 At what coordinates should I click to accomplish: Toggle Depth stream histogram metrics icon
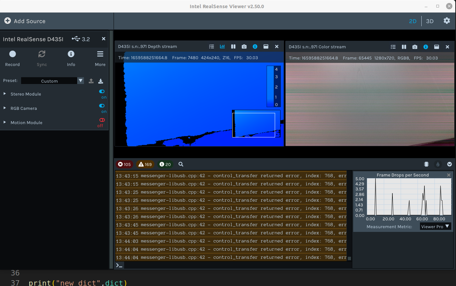[222, 47]
